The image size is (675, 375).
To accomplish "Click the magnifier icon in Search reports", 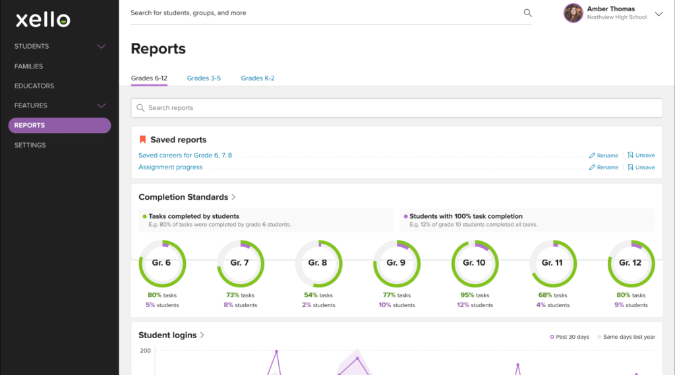I will 140,107.
